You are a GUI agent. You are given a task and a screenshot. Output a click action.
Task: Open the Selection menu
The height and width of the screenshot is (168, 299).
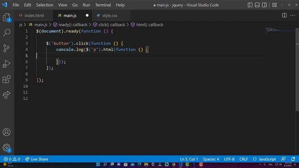(x=45, y=5)
